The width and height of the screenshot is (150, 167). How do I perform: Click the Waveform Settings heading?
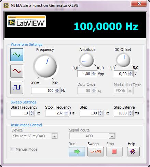tap(26, 44)
